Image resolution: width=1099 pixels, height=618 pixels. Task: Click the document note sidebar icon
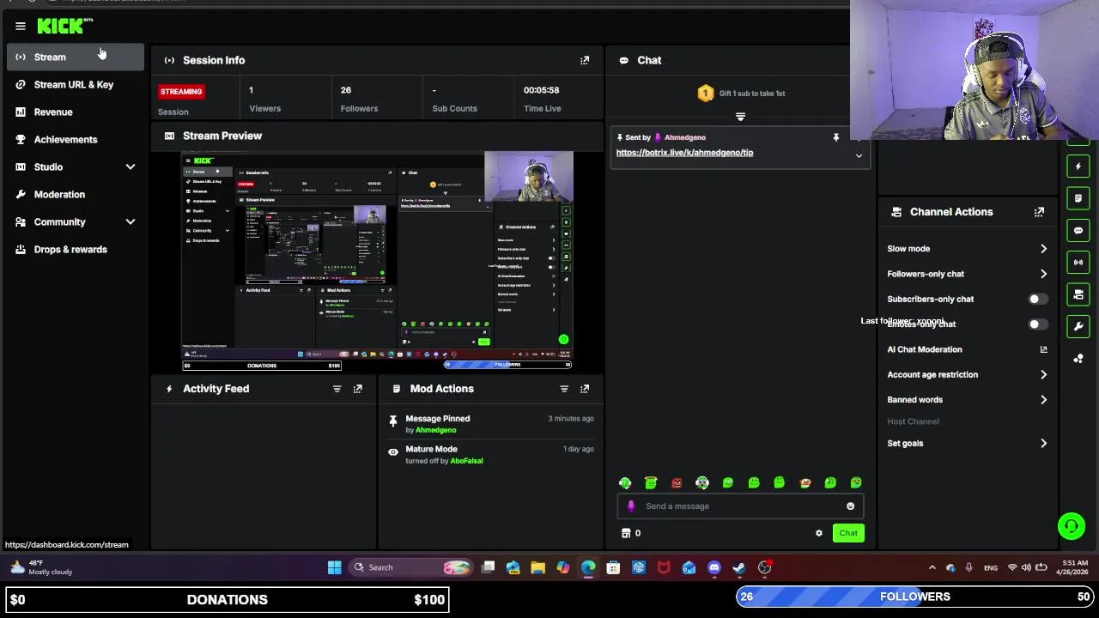(1078, 198)
